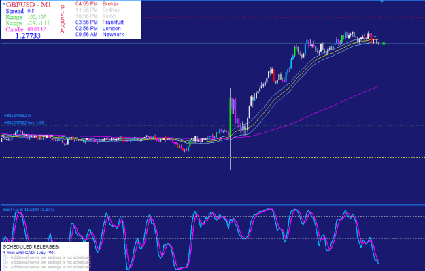The width and height of the screenshot is (425, 271).
Task: Click the Tokyo 10:56 PM session row
Action: tap(96, 16)
